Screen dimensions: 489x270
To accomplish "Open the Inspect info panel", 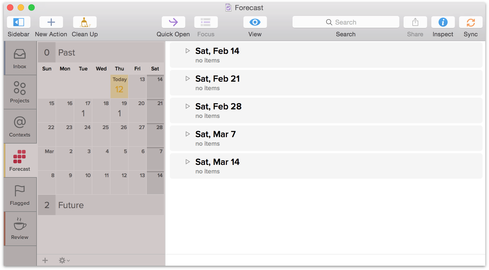I will click(x=443, y=22).
